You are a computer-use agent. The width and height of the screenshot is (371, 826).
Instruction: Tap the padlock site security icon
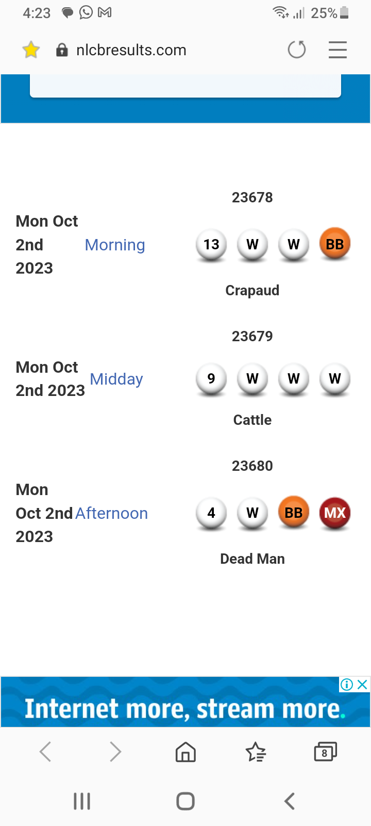(x=62, y=50)
